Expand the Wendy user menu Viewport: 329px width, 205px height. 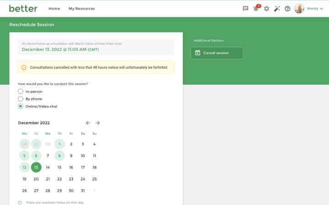[315, 9]
